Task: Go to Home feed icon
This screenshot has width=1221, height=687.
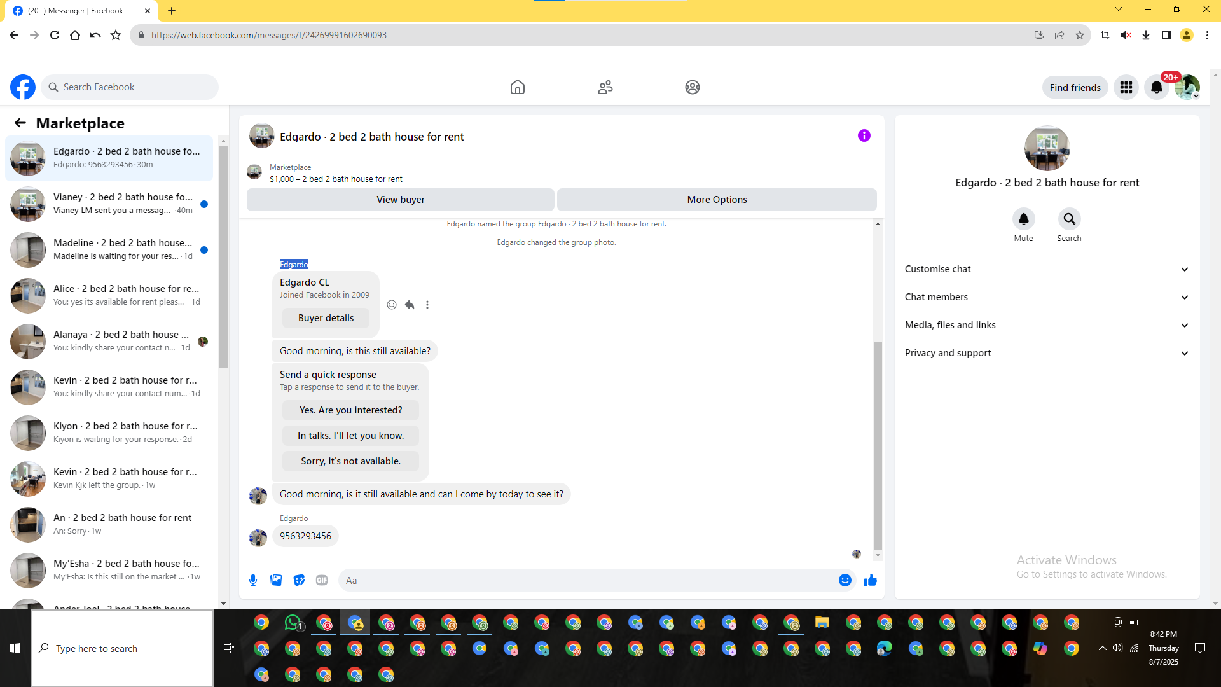Action: (x=518, y=87)
